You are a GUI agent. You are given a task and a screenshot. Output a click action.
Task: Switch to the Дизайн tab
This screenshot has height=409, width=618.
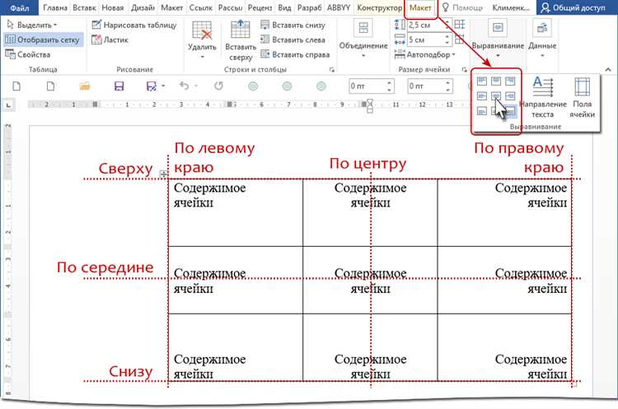click(x=143, y=7)
